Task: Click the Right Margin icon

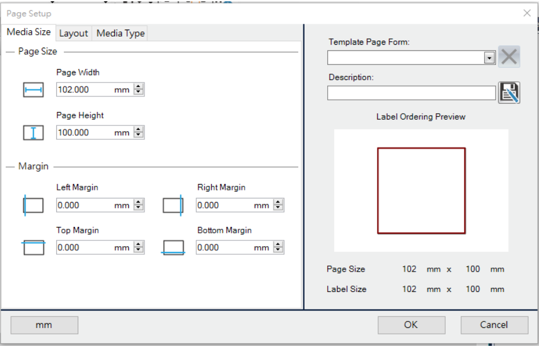Action: pyautogui.click(x=173, y=206)
